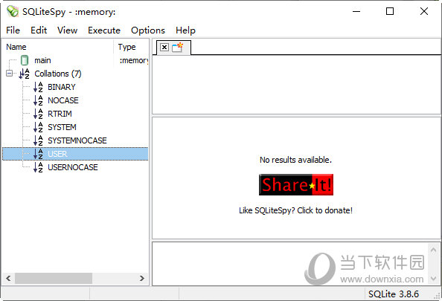Click the main database cylinder icon

point(25,60)
